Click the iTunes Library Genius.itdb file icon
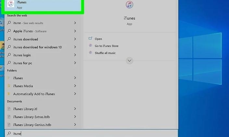Image resolution: width=229 pixels, height=137 pixels. [x=9, y=125]
